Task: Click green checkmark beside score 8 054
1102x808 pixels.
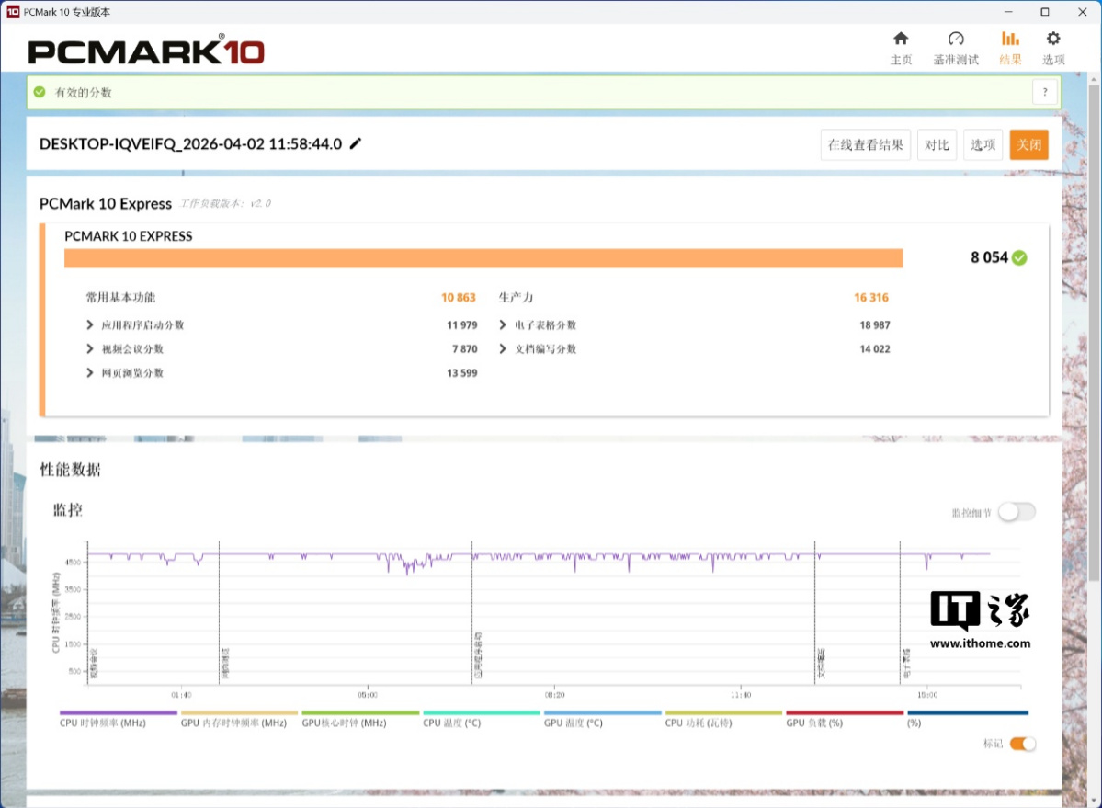Action: 1019,258
